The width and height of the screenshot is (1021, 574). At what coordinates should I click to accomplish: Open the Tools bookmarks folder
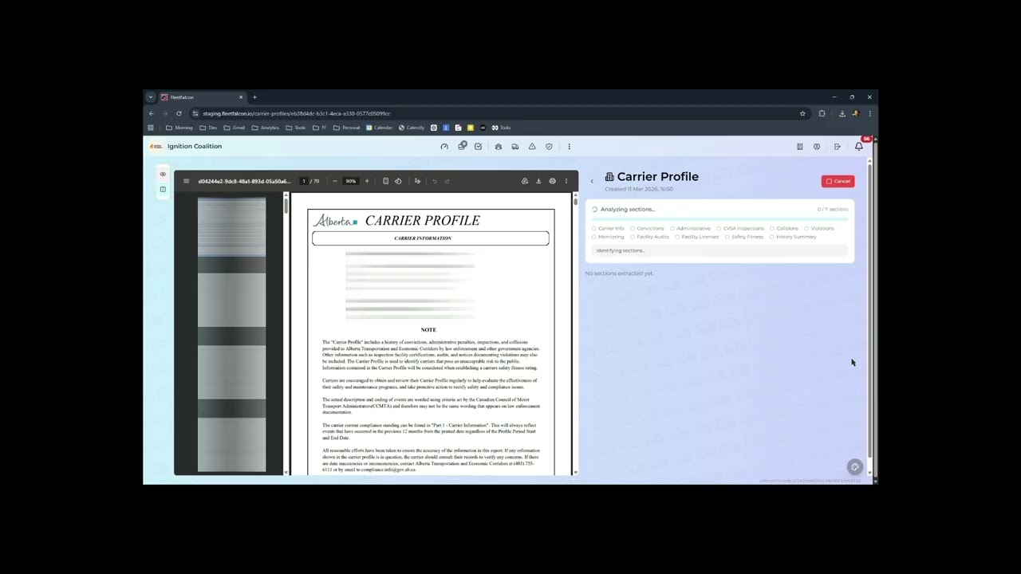pos(296,128)
